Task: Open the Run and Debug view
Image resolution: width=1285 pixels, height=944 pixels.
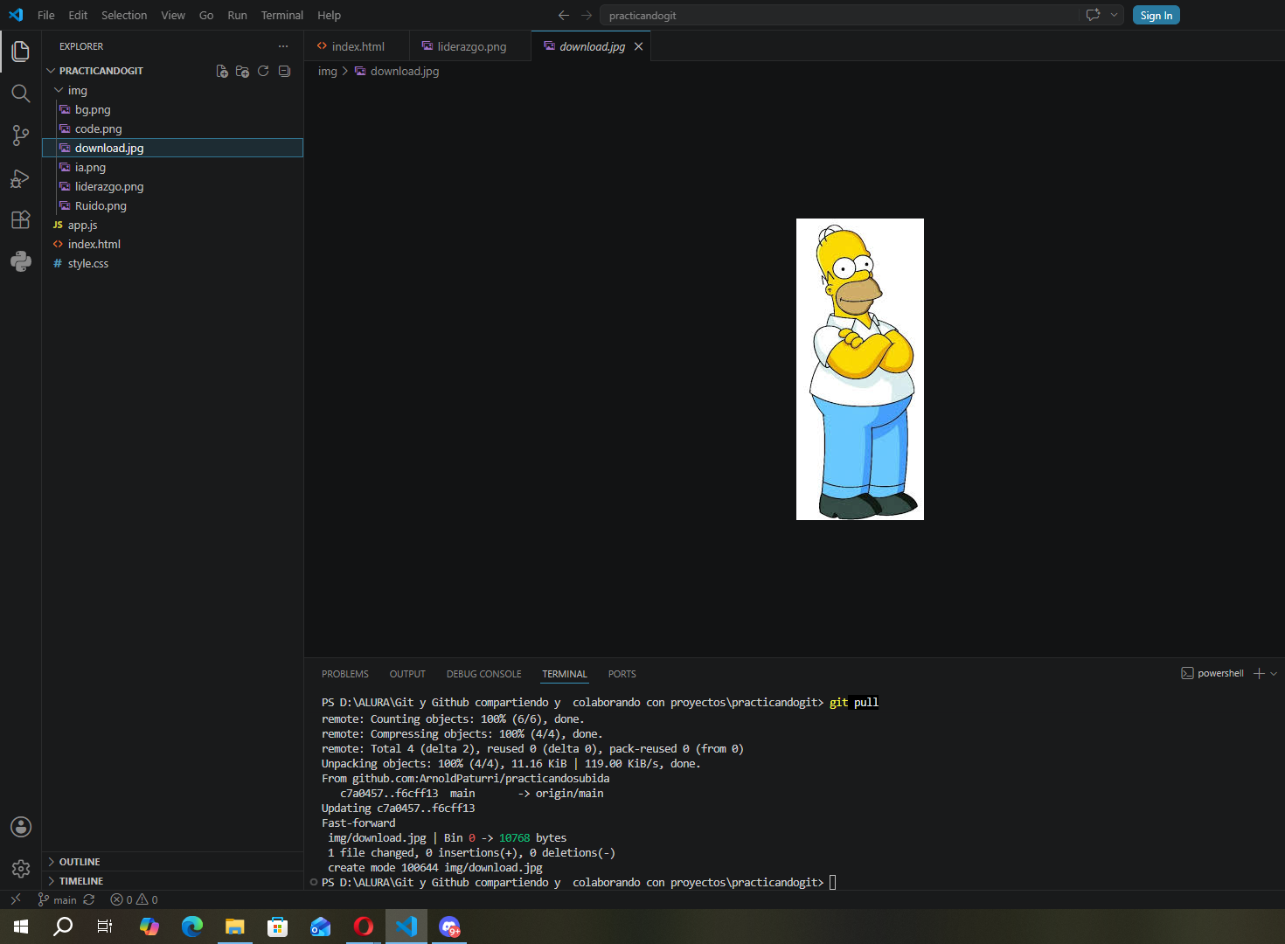Action: pyautogui.click(x=21, y=177)
